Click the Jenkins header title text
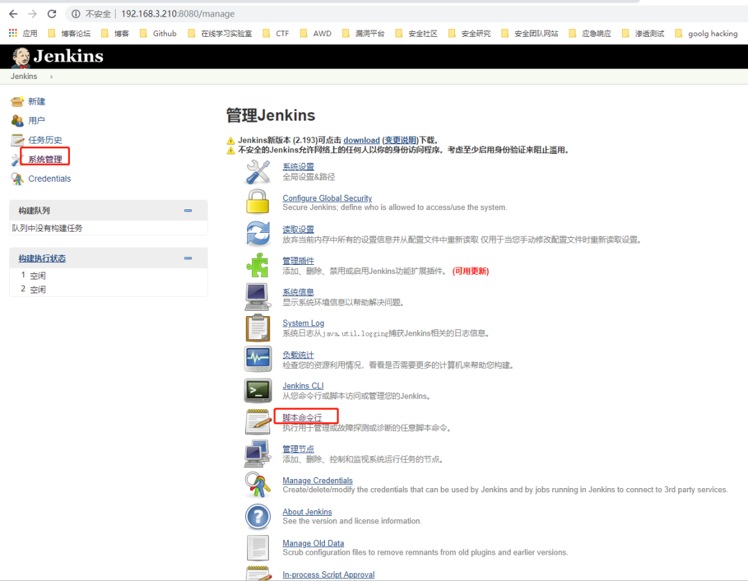The width and height of the screenshot is (748, 581). coord(69,56)
